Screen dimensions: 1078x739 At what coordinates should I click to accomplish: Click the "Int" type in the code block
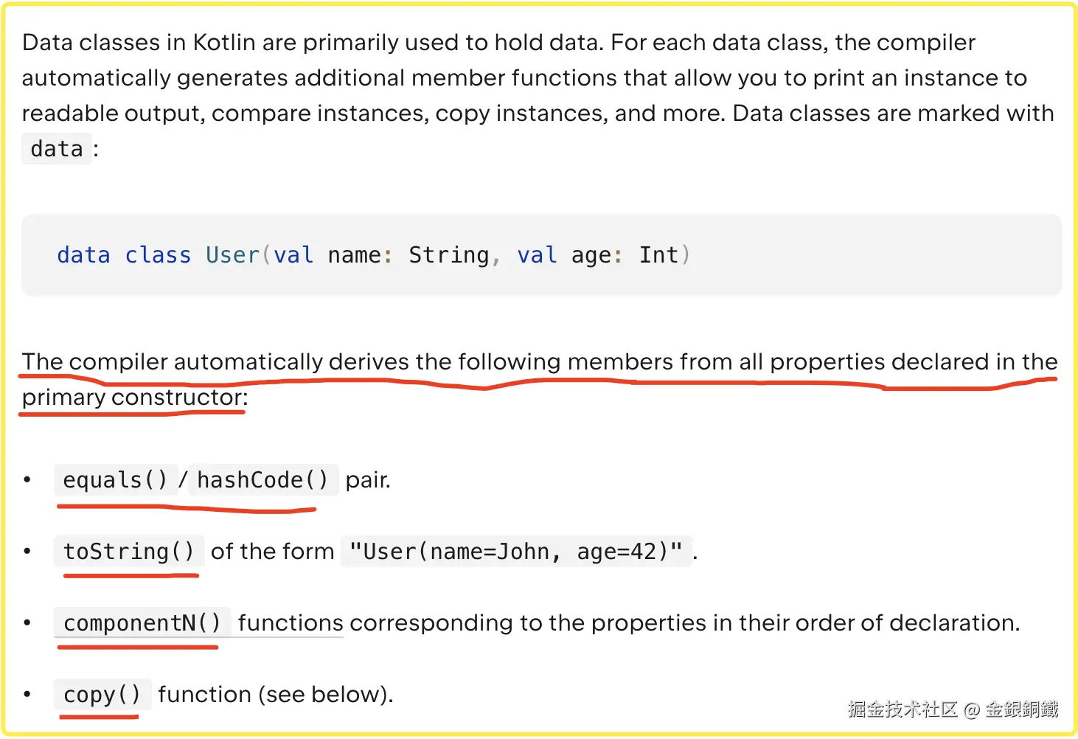tap(658, 255)
